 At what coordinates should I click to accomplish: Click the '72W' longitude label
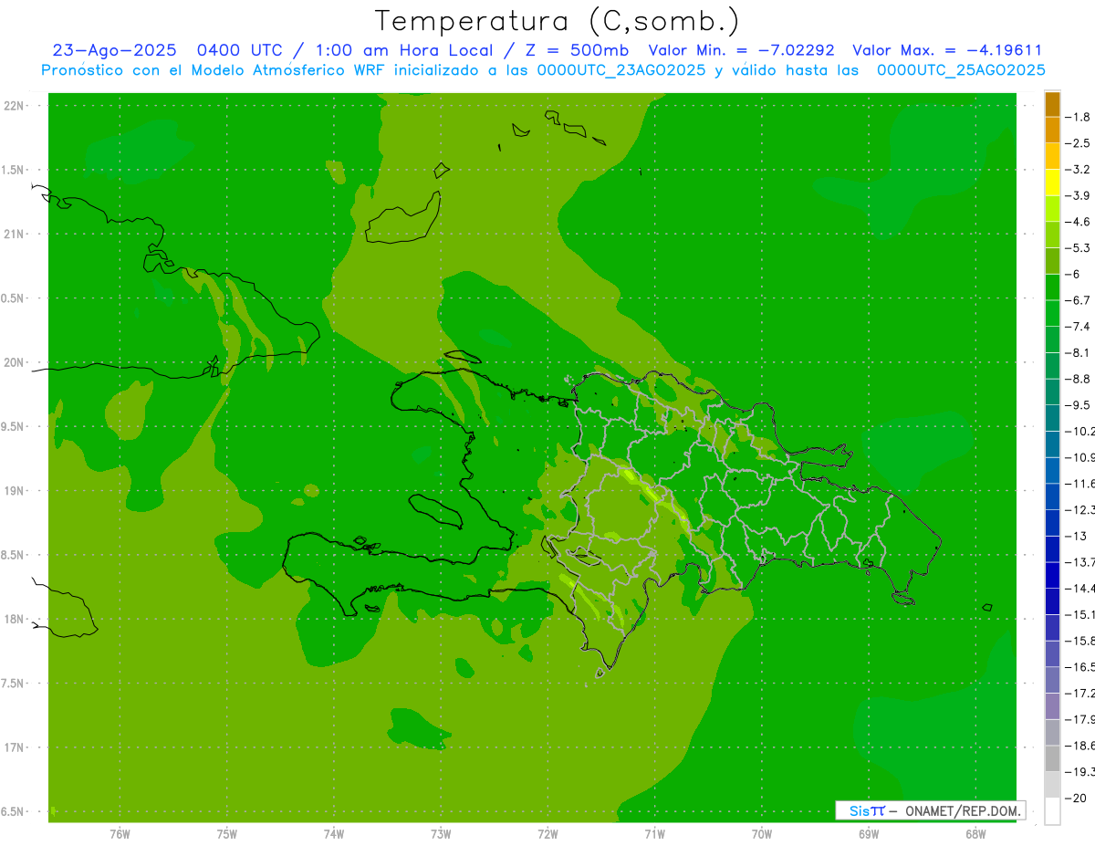[547, 834]
